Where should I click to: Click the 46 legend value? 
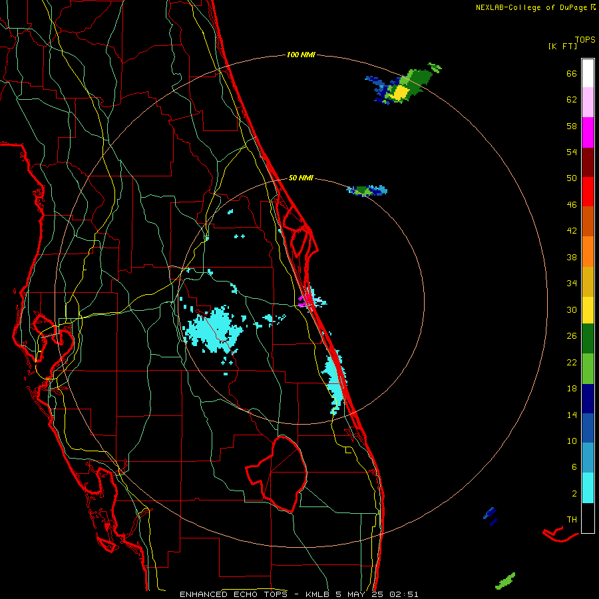[572, 205]
